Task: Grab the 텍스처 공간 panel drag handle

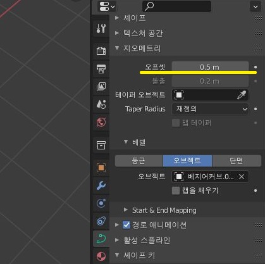Action: (258, 34)
